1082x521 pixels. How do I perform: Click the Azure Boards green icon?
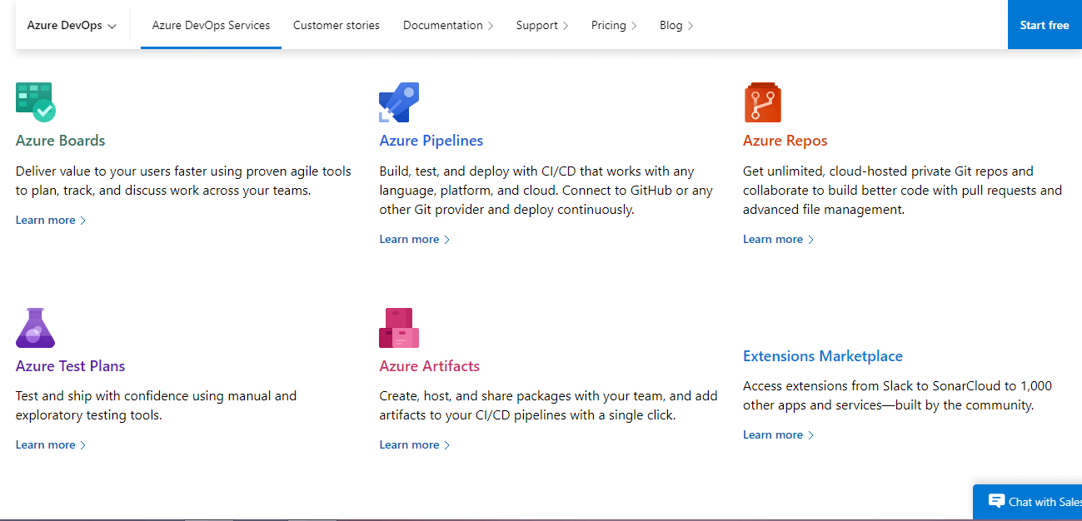click(35, 102)
